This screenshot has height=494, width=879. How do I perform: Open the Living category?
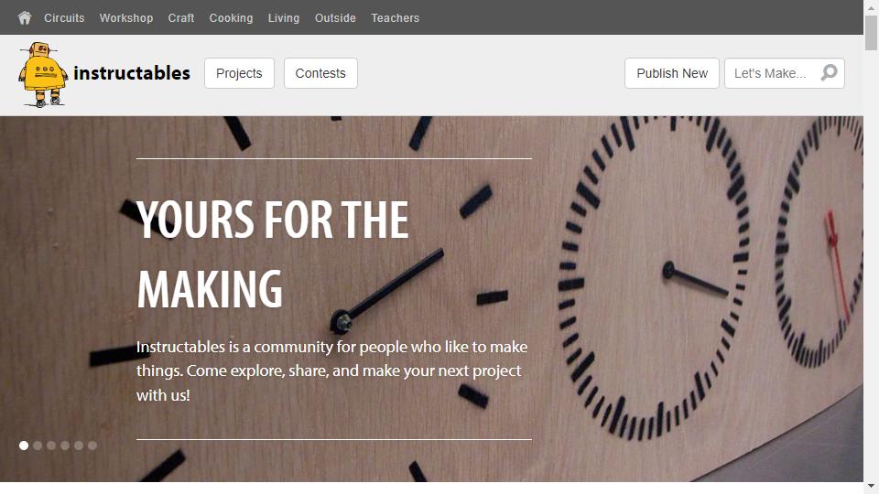click(284, 18)
